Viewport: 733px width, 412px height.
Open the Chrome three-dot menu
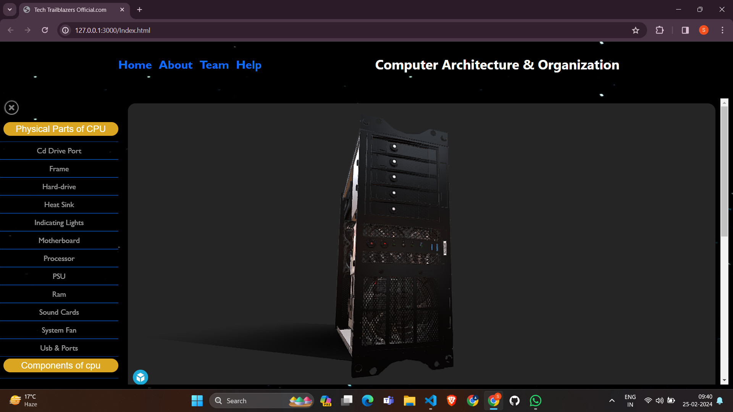[x=722, y=30]
